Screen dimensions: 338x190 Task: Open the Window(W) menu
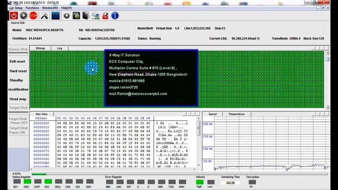tap(50, 8)
